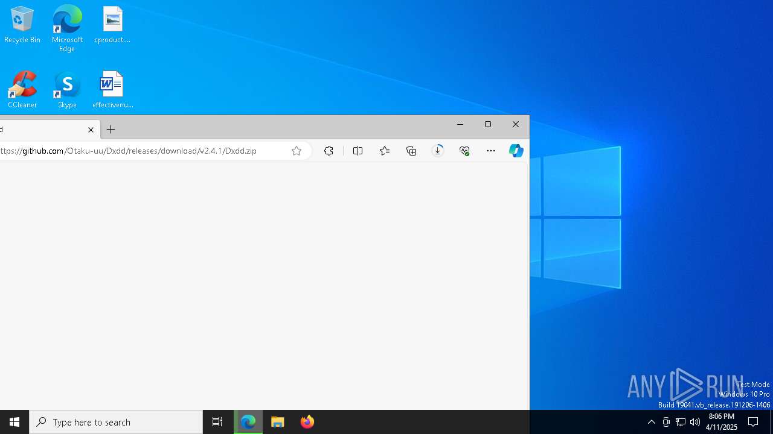Open the Action Center notifications icon
This screenshot has height=434, width=773.
click(753, 422)
